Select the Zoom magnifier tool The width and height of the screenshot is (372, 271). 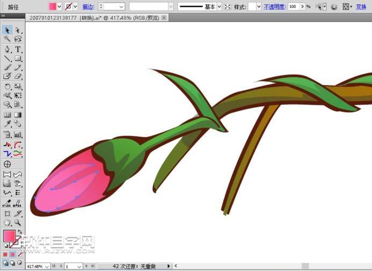pos(18,222)
